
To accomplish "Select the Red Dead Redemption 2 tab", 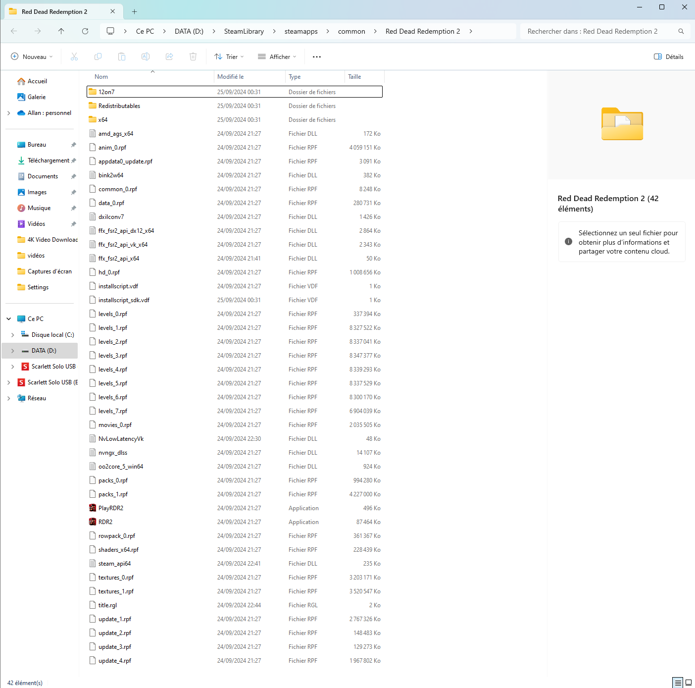I will pyautogui.click(x=62, y=11).
